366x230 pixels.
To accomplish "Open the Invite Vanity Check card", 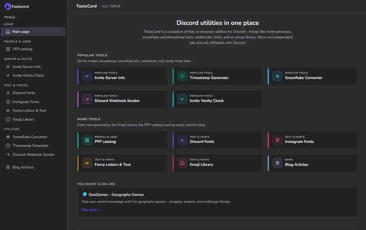I will (218, 99).
